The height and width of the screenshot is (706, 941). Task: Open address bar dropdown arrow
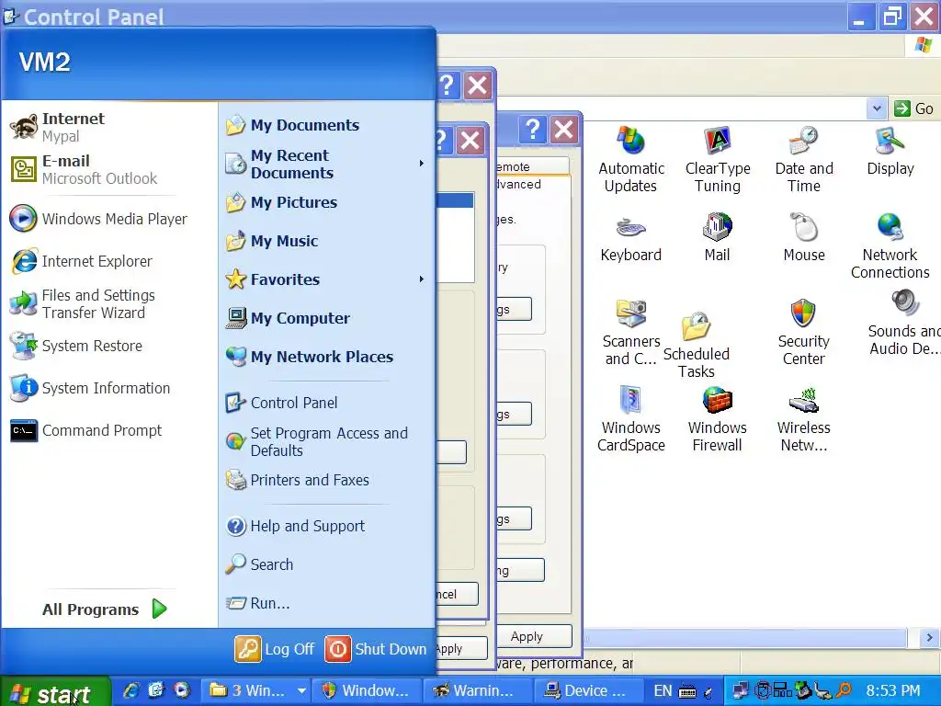pyautogui.click(x=876, y=108)
